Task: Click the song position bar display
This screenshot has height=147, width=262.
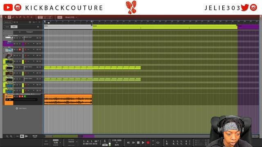Action: click(x=91, y=141)
